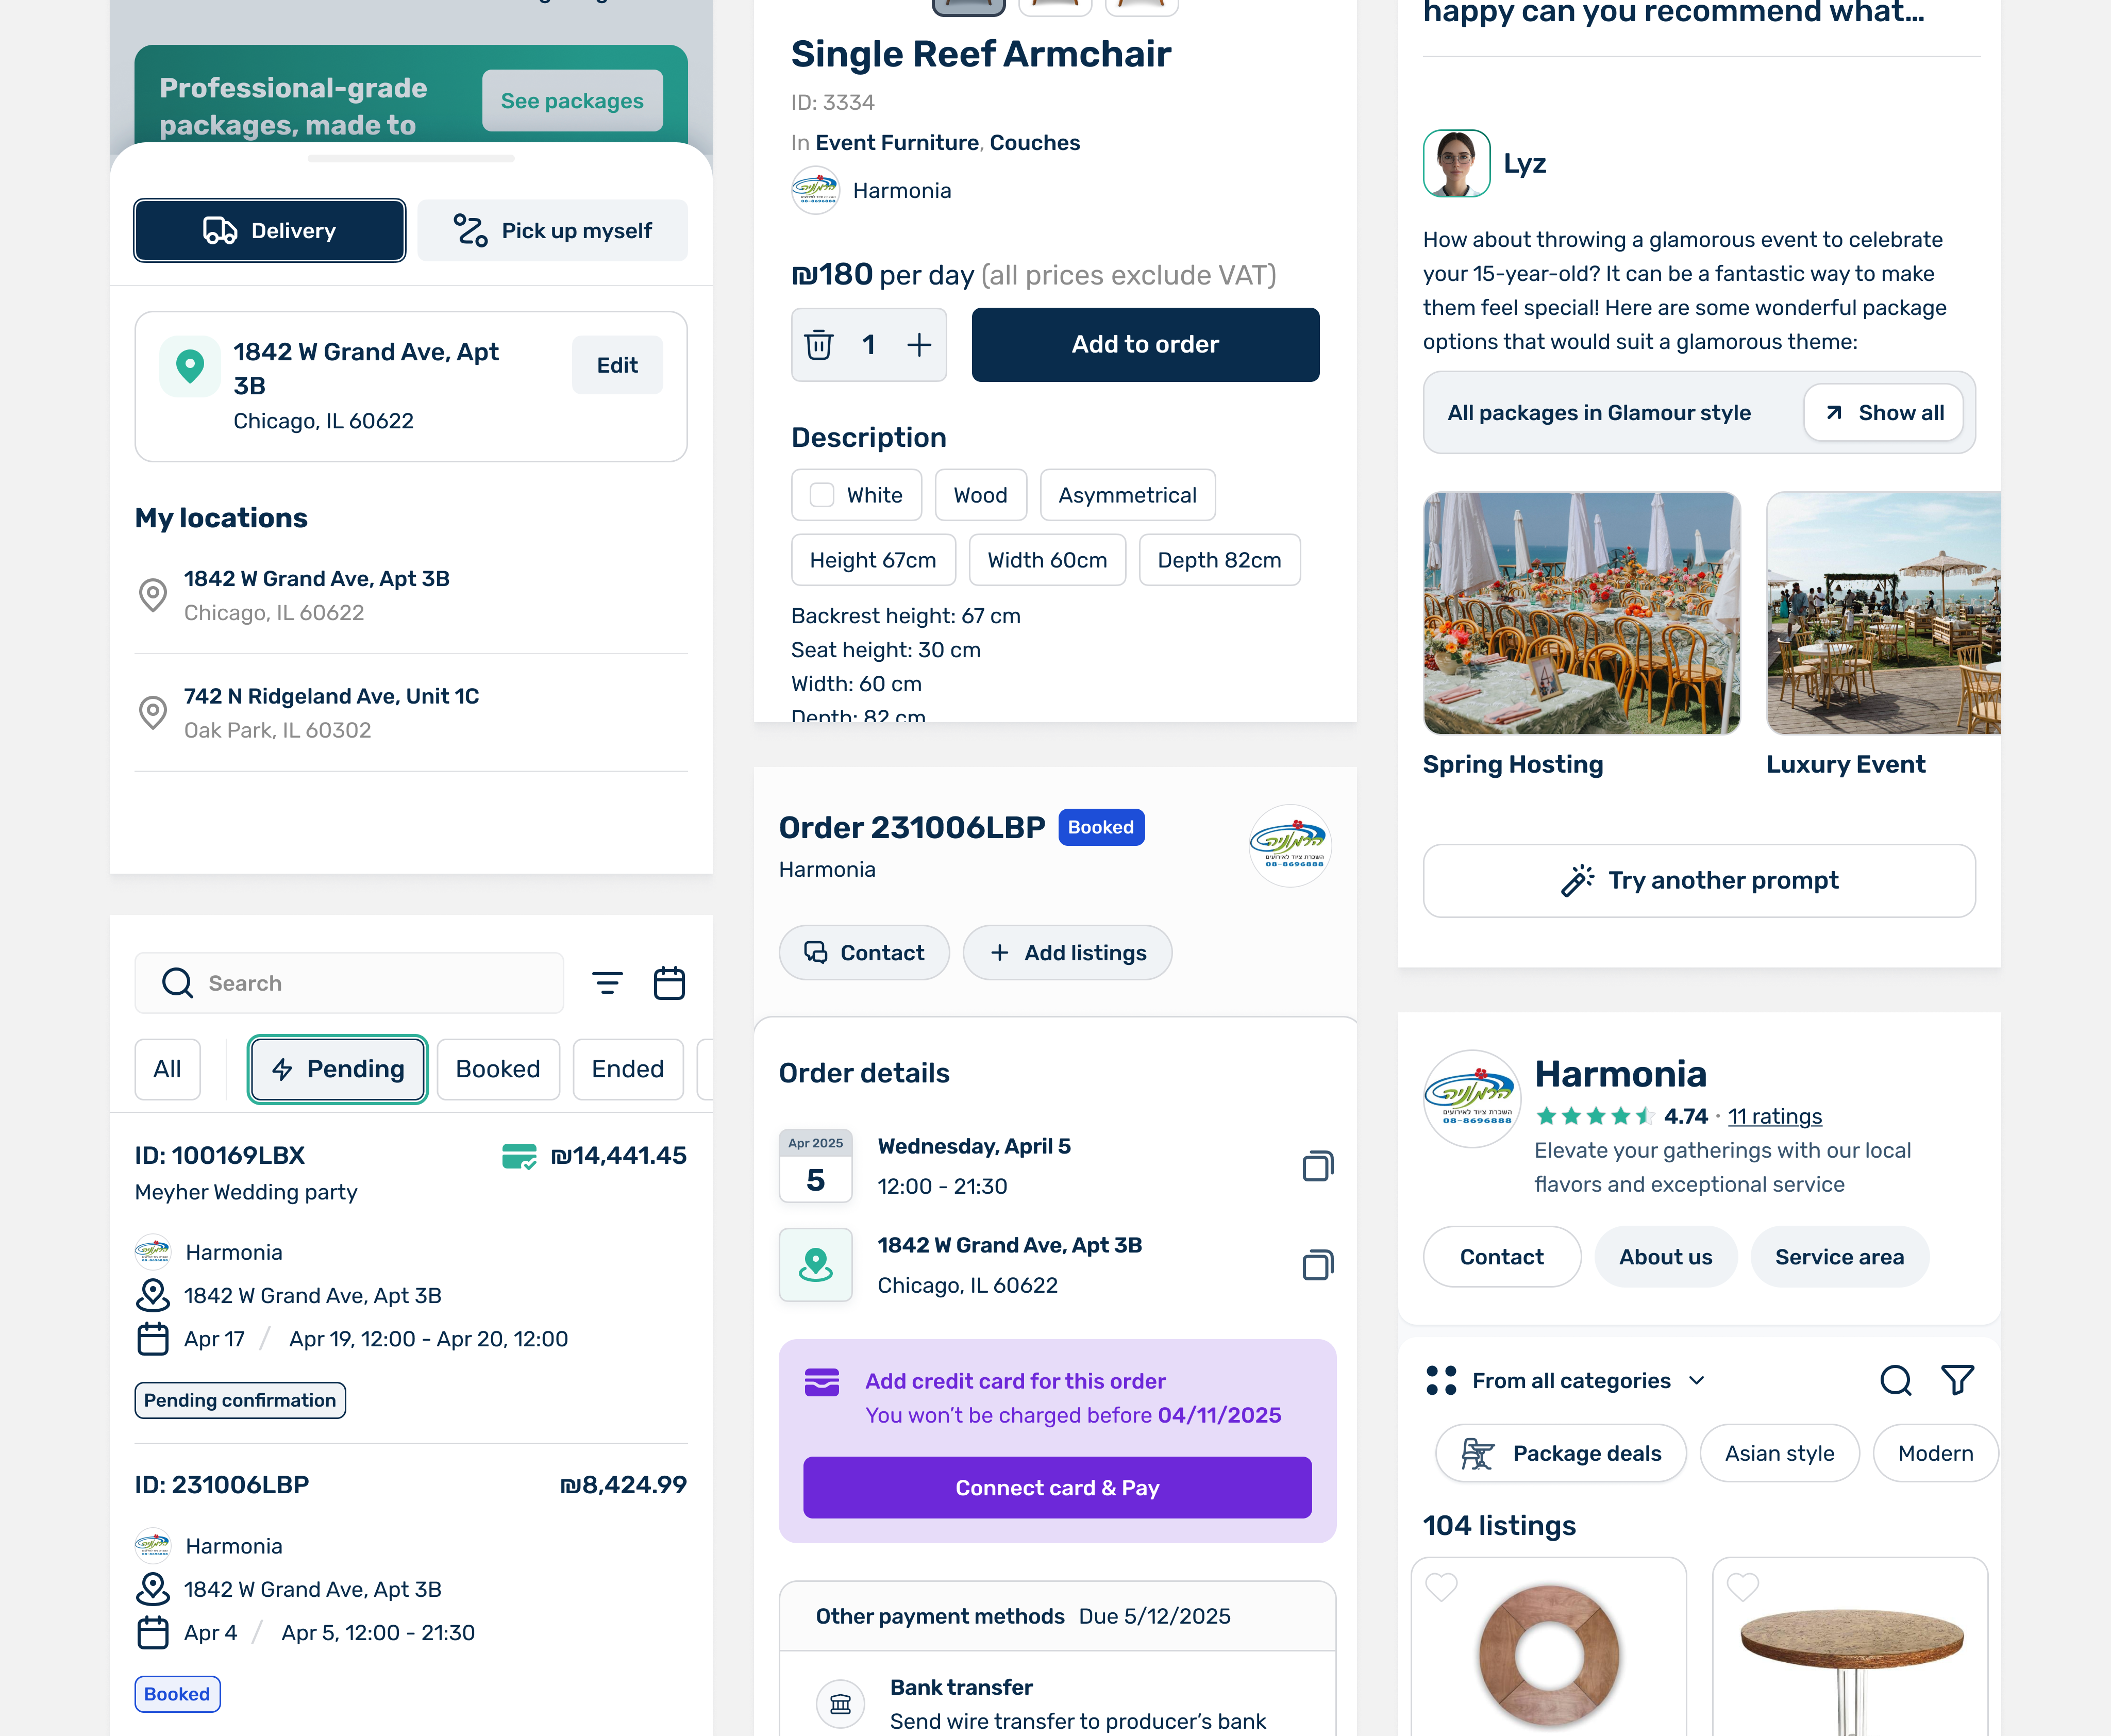Click the search icon in Harmonia listings
This screenshot has width=2111, height=1736.
pyautogui.click(x=1895, y=1380)
